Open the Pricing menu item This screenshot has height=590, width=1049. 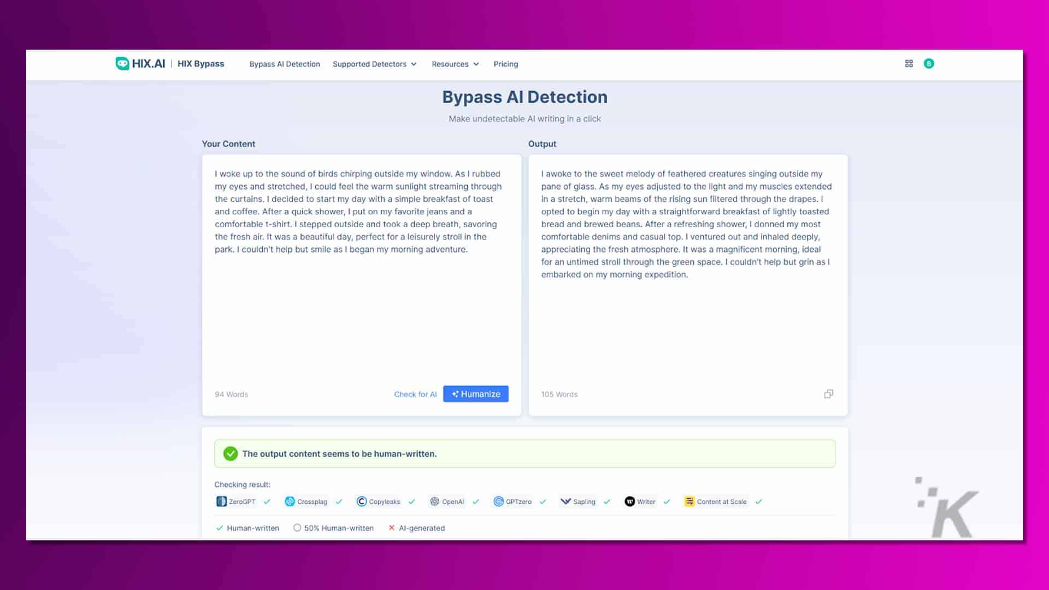(505, 64)
